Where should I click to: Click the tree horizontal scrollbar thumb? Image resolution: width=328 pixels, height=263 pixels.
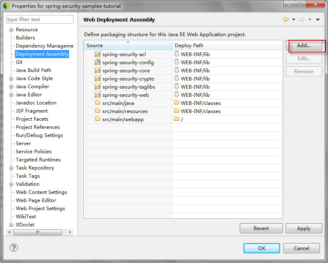38,232
